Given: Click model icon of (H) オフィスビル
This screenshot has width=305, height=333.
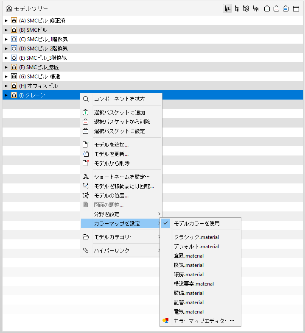Looking at the screenshot, I should pyautogui.click(x=14, y=86).
